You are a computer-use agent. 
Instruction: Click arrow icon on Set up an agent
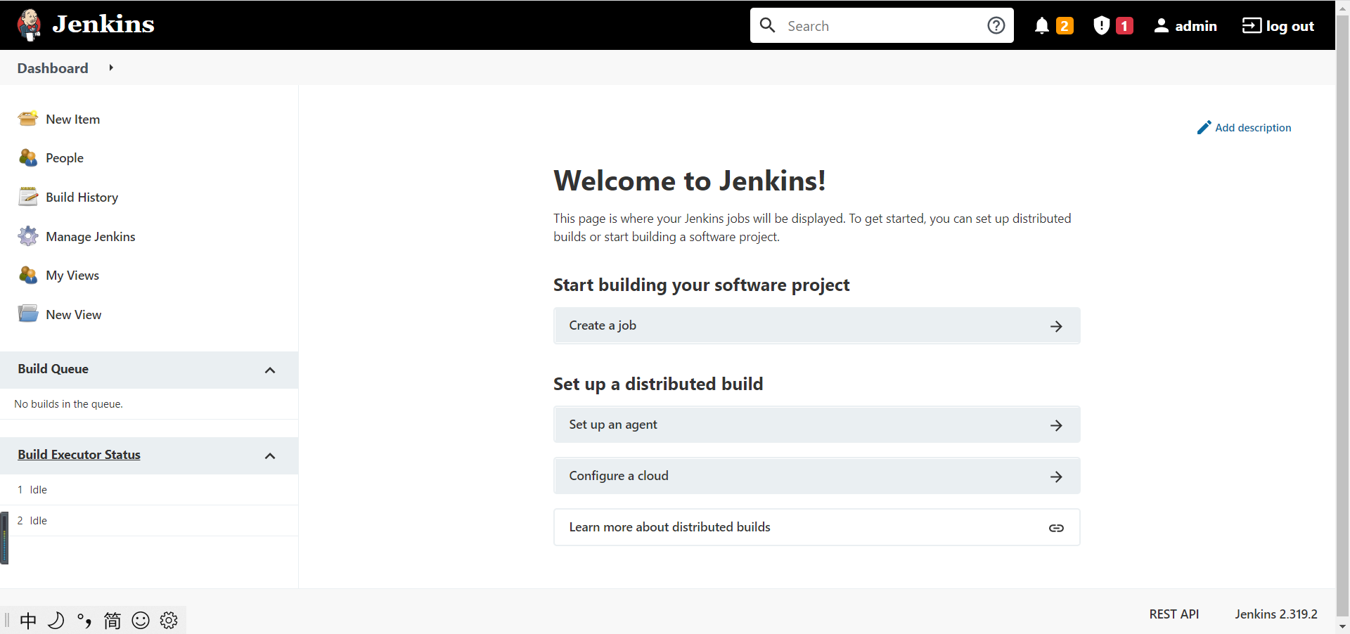[1056, 425]
